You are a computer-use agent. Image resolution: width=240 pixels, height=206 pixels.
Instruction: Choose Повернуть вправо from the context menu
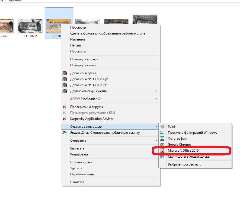click(84, 59)
